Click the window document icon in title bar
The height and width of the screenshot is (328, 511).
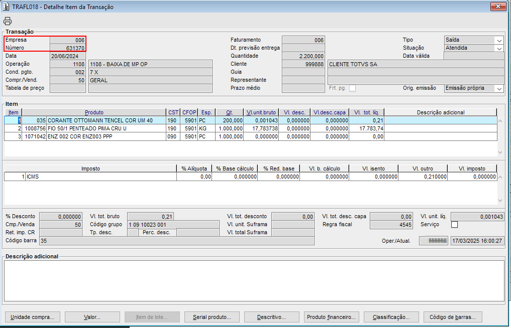click(x=6, y=7)
